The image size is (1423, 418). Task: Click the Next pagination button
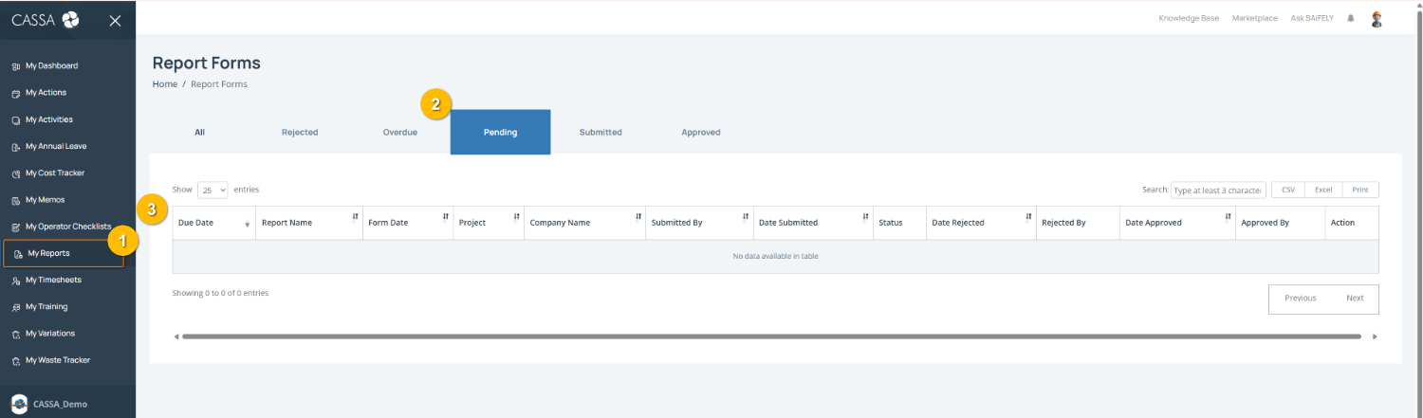(1355, 299)
